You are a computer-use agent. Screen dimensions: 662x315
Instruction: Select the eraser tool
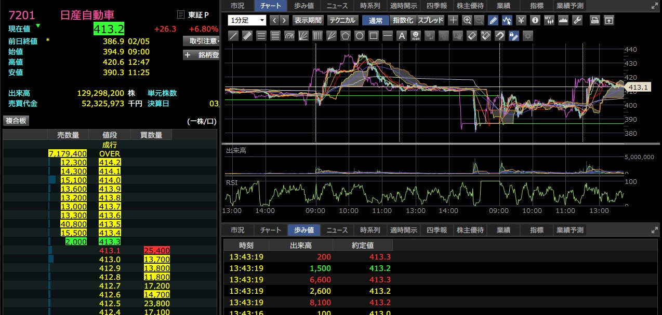(x=472, y=36)
